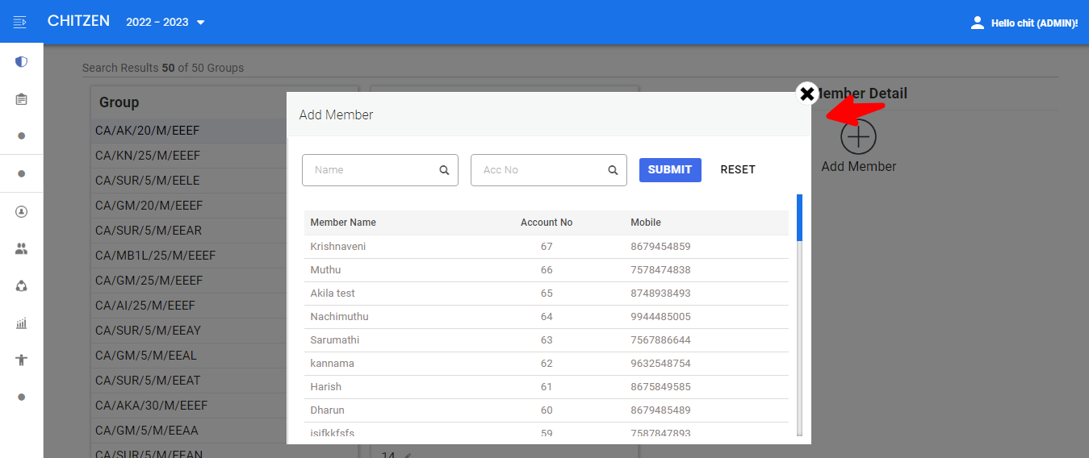Select group CA/AKA/30/M/EEEF
Viewport: 1089px width, 458px height.
click(189, 406)
